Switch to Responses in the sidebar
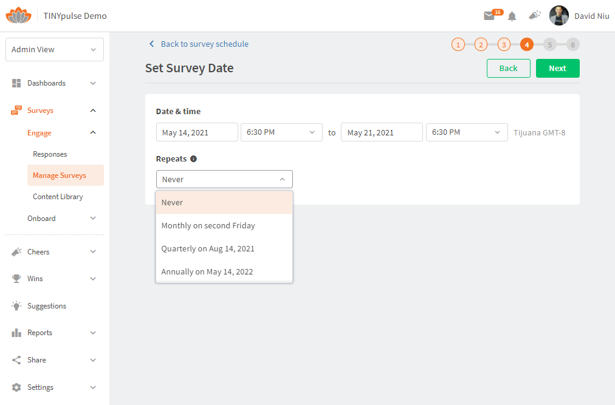The image size is (615, 405). [49, 154]
